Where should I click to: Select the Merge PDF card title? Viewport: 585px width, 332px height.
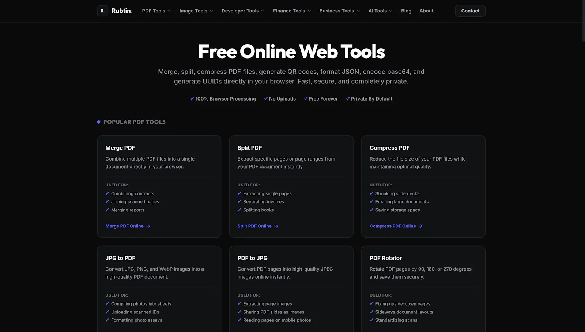coord(120,148)
